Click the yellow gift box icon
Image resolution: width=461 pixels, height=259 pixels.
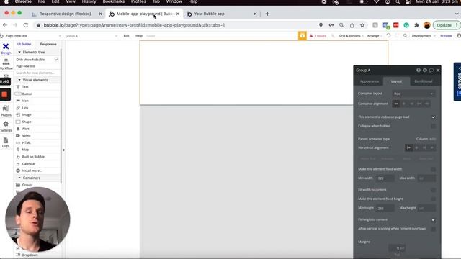tap(303, 35)
